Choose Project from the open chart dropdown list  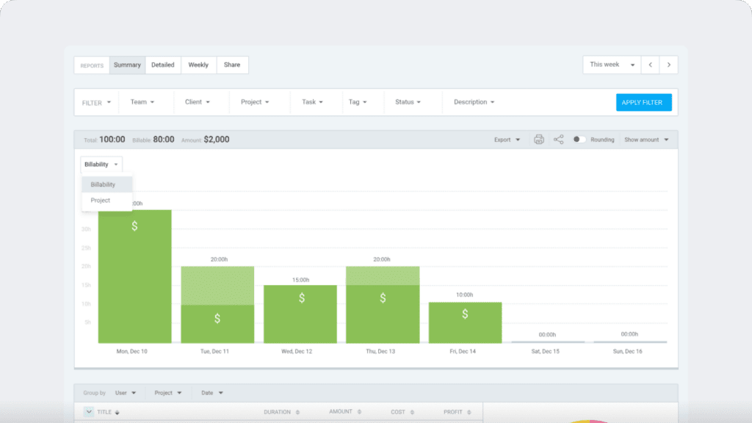101,200
